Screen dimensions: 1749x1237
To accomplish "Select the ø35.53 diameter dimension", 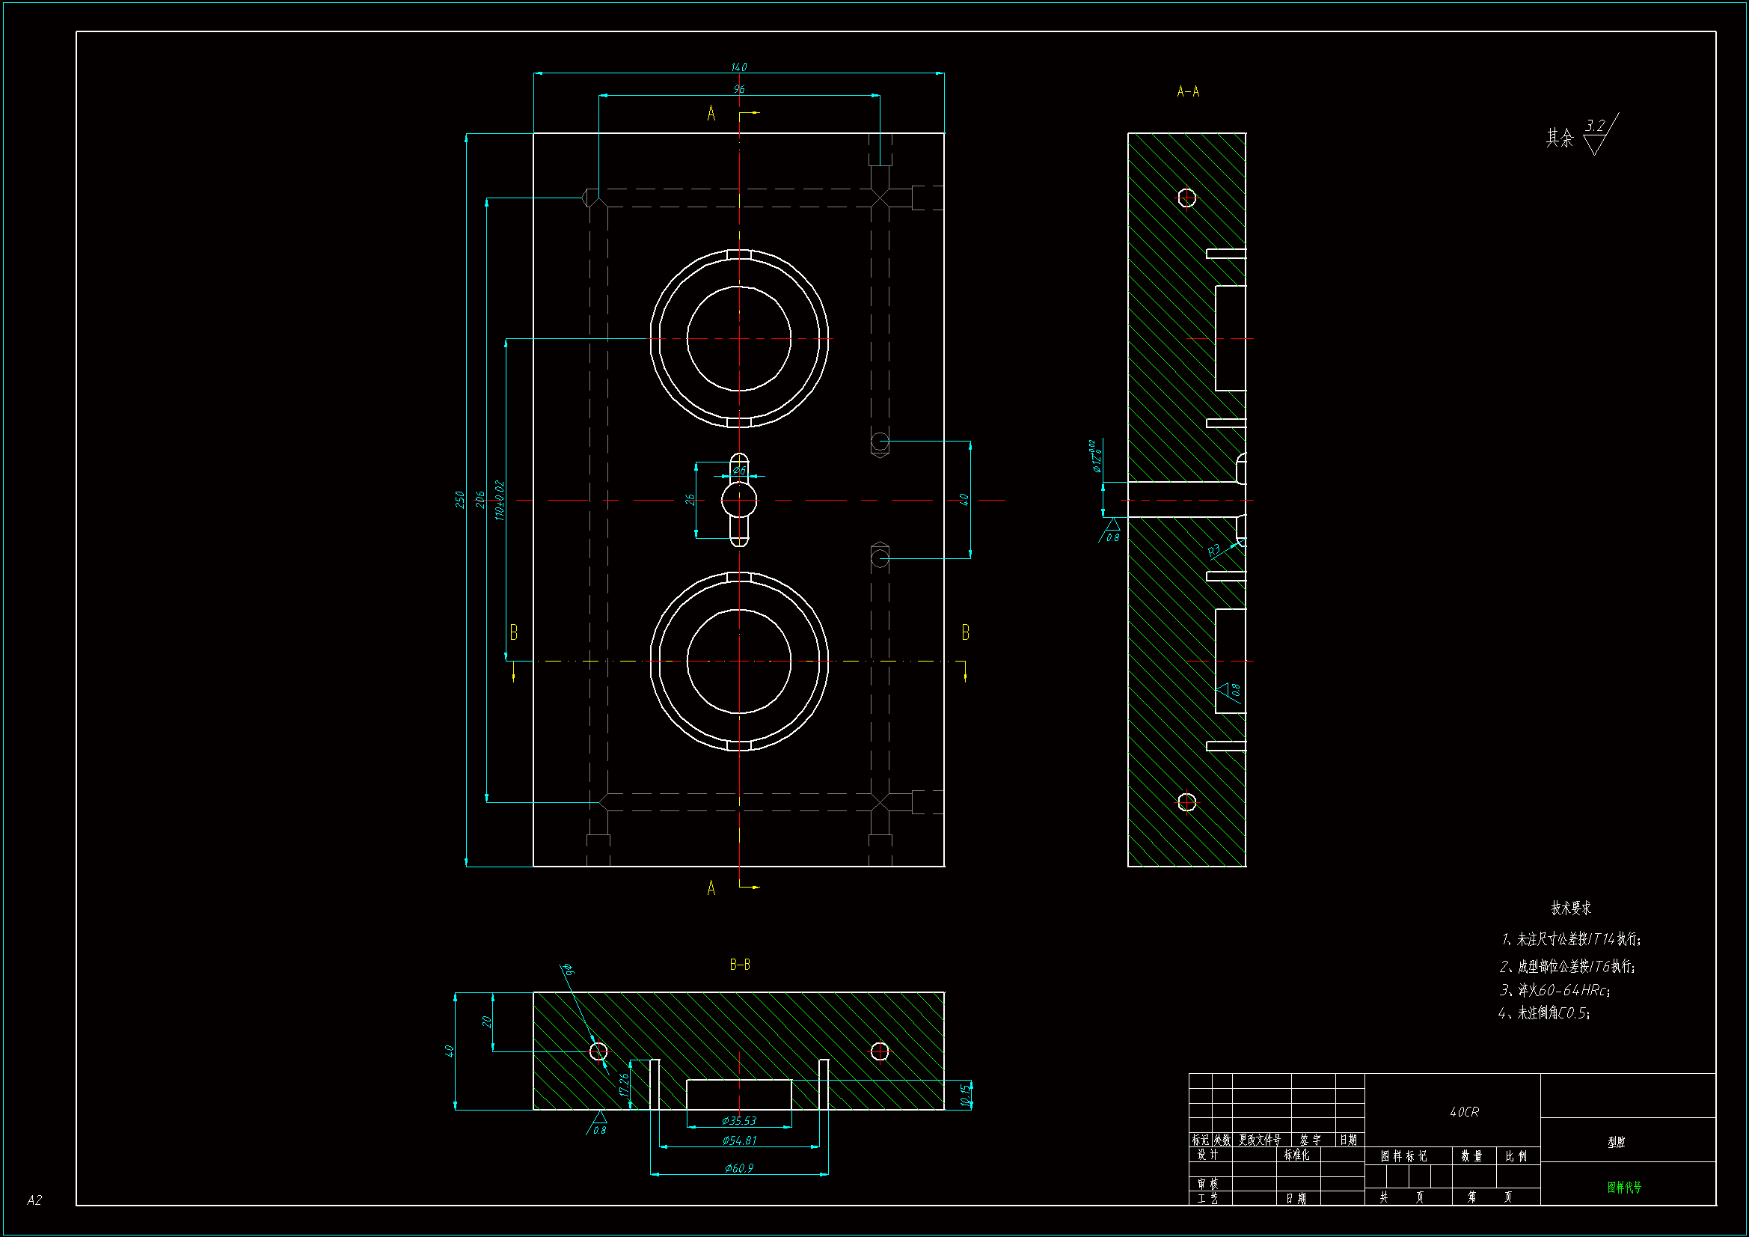I will (738, 1120).
